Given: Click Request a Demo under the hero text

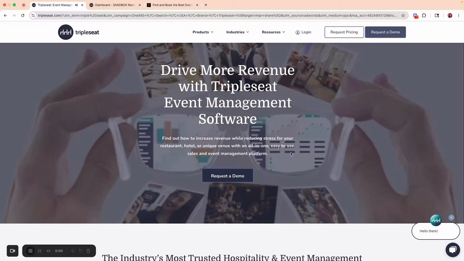Looking at the screenshot, I should click(228, 176).
